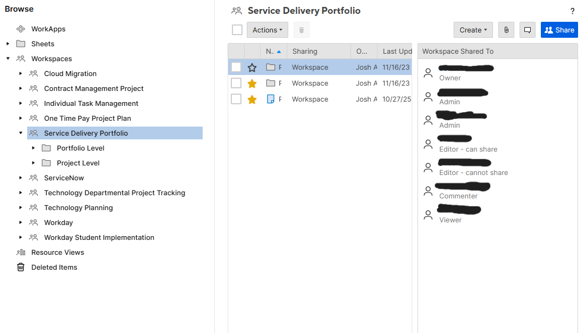Open One Time Pay Project Plan

(87, 118)
